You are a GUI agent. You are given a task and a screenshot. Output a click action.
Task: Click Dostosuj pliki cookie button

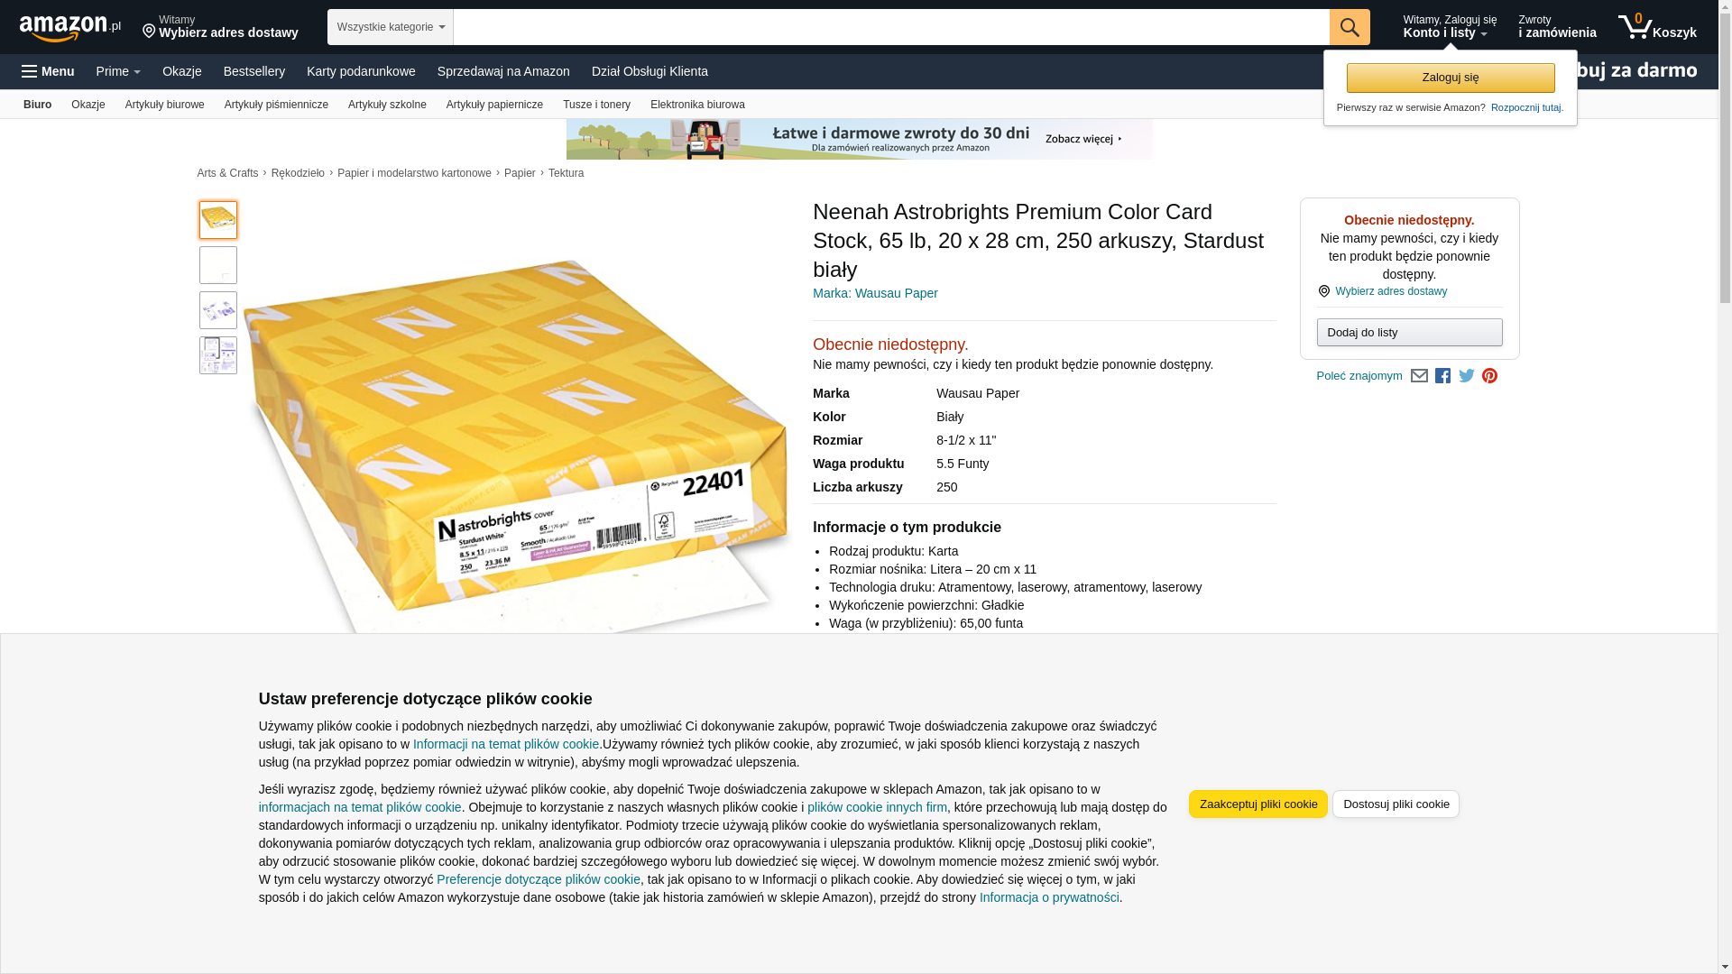coord(1396,804)
